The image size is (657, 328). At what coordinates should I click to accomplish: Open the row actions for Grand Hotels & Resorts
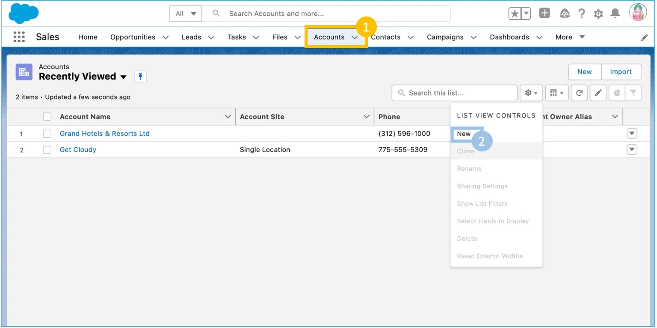(632, 134)
